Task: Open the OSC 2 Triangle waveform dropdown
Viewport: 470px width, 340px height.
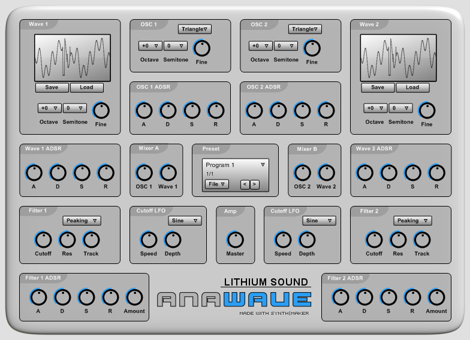Action: coord(305,29)
